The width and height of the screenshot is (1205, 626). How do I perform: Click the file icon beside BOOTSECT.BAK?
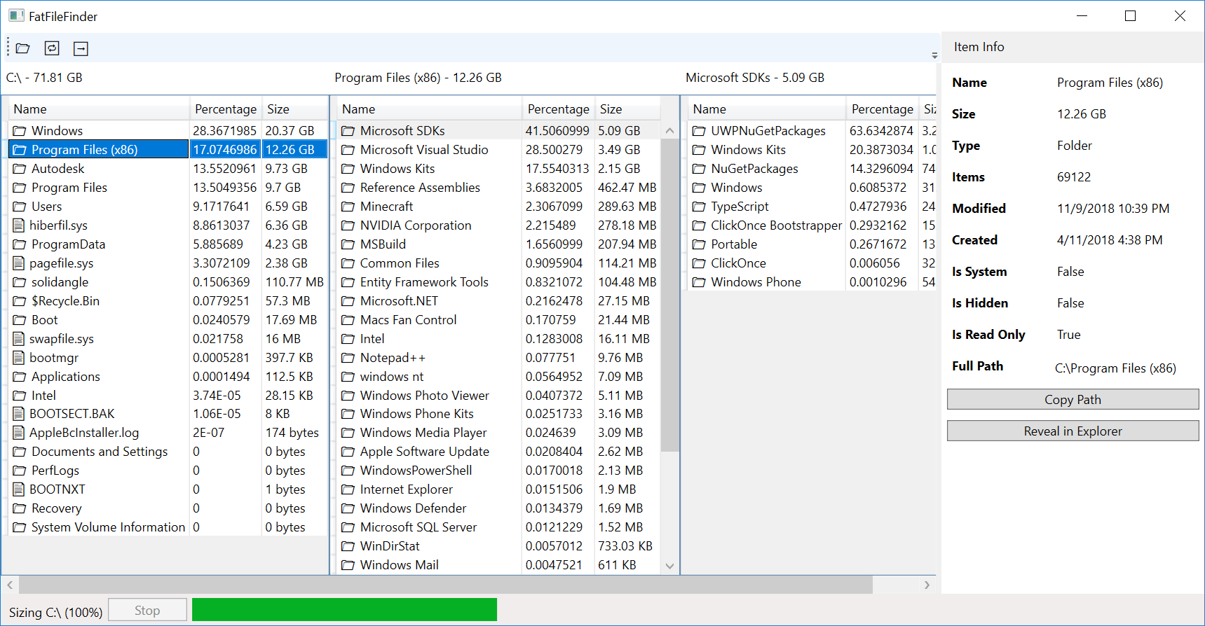tap(19, 414)
